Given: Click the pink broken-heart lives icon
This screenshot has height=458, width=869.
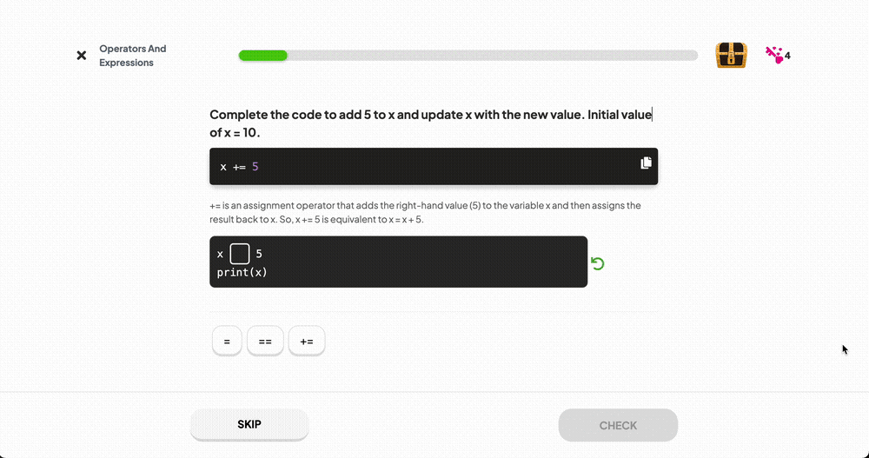Looking at the screenshot, I should (774, 55).
